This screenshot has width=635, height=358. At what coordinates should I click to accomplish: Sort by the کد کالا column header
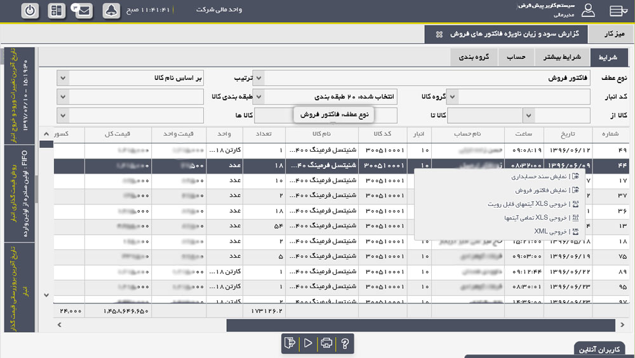coord(382,134)
